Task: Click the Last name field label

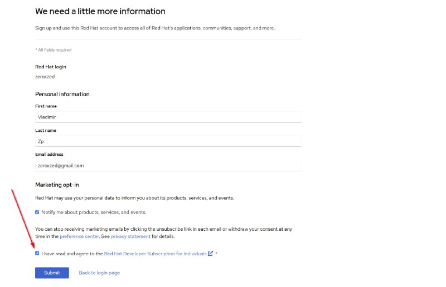Action: click(x=46, y=131)
